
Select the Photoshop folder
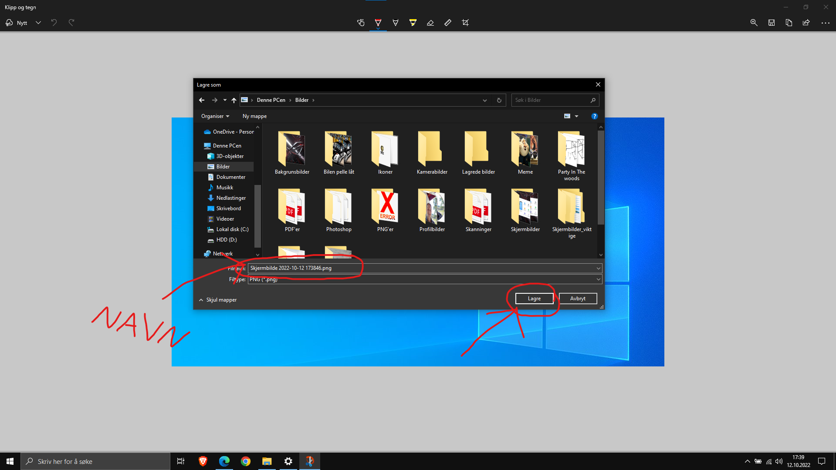coord(338,211)
